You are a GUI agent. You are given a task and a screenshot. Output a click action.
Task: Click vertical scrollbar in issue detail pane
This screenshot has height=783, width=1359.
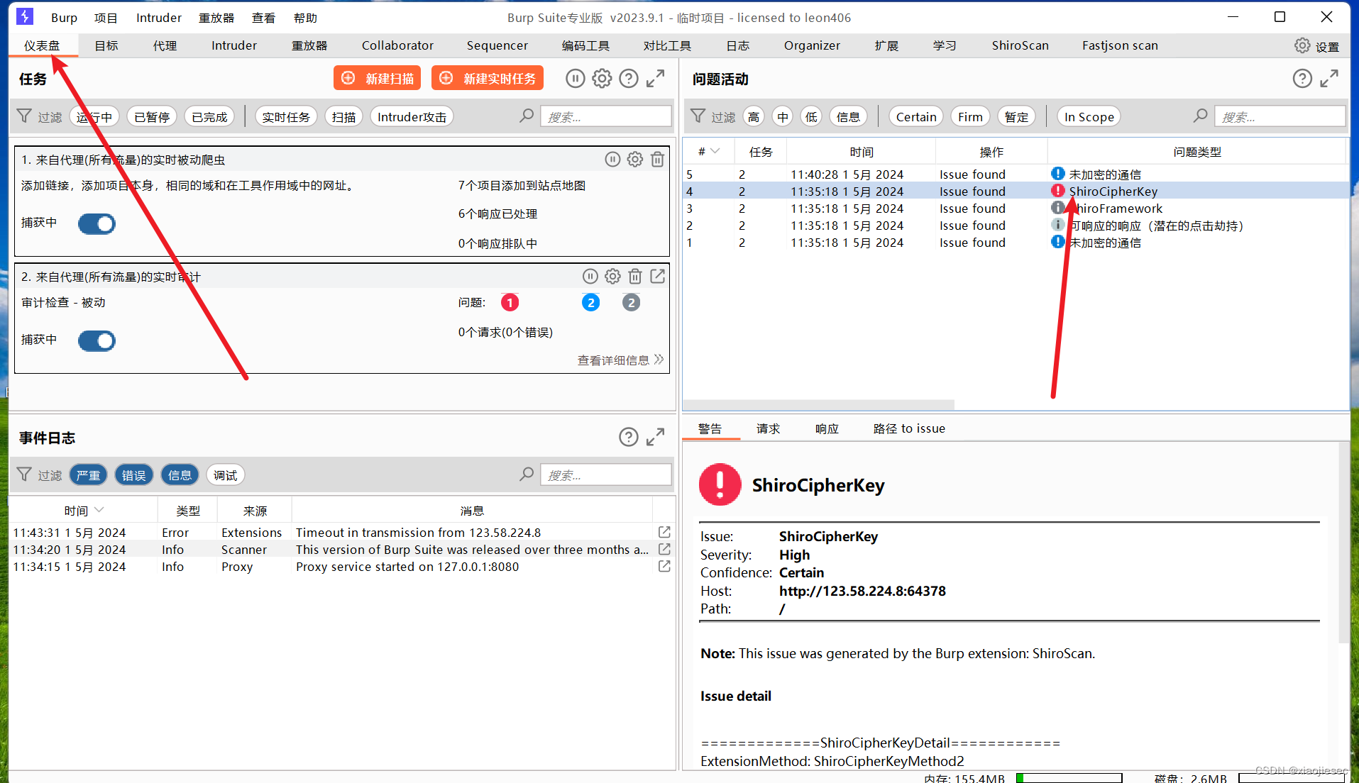pyautogui.click(x=1343, y=543)
